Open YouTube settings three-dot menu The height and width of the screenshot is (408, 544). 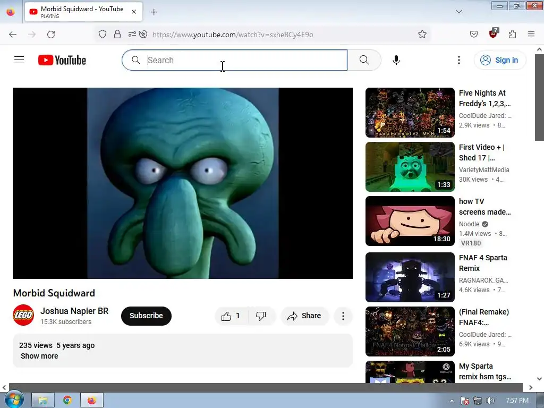pyautogui.click(x=458, y=60)
